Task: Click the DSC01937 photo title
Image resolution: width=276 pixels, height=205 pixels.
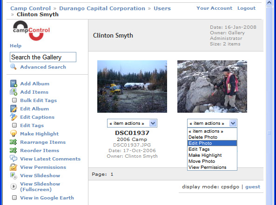Action: (132, 133)
